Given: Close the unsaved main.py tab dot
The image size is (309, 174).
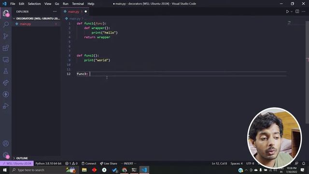Looking at the screenshot, I should 86,12.
